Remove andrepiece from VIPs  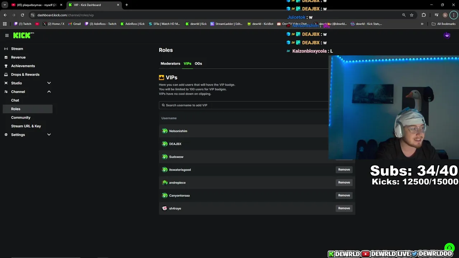(344, 182)
